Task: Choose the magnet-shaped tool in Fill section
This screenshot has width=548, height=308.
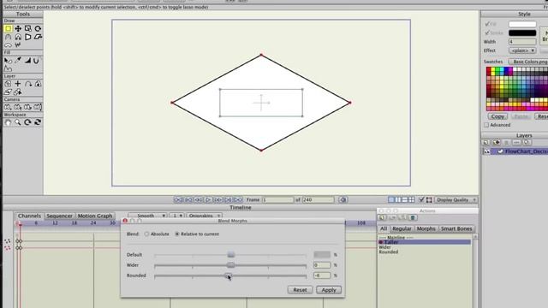Action: pyautogui.click(x=36, y=61)
